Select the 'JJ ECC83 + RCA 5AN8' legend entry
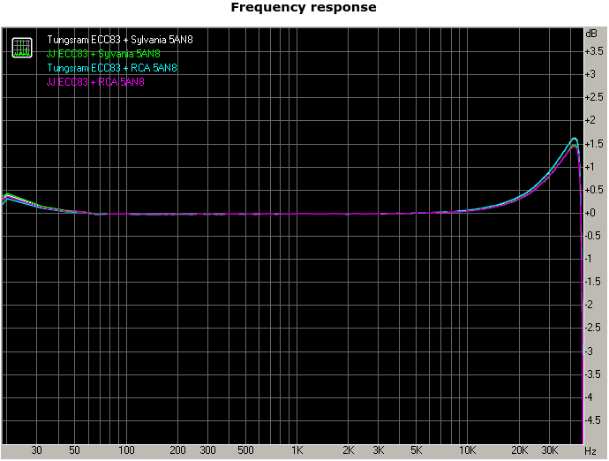This screenshot has height=461, width=609. 95,81
